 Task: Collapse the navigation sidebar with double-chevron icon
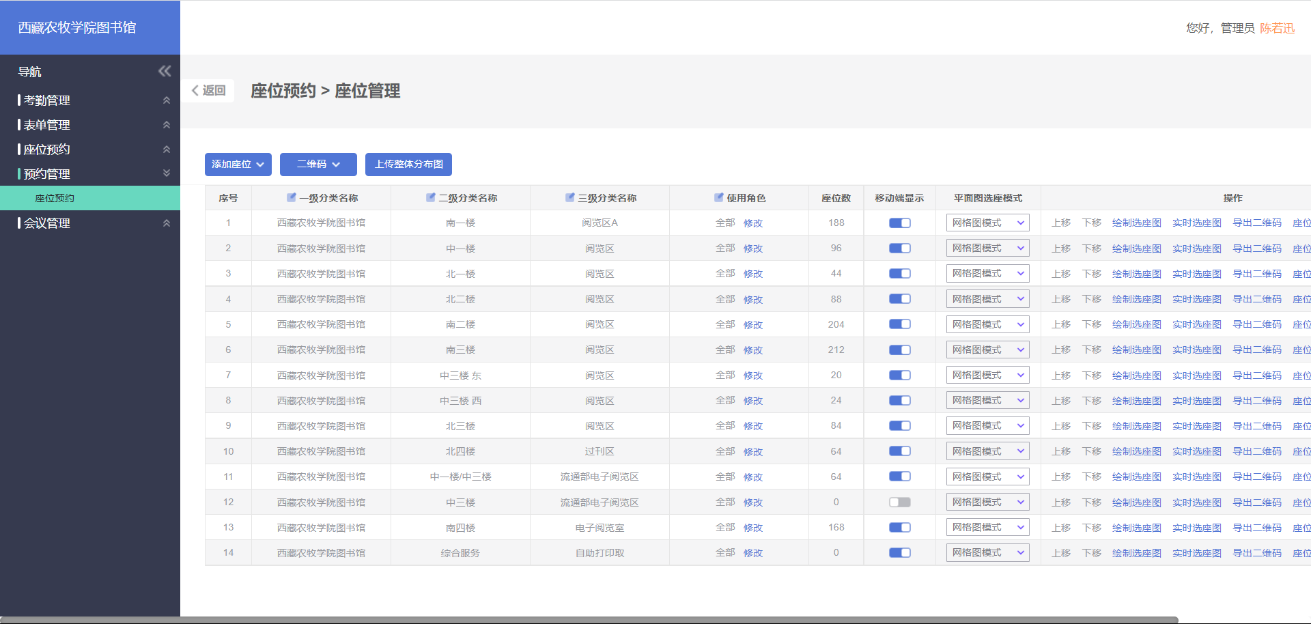coord(165,71)
